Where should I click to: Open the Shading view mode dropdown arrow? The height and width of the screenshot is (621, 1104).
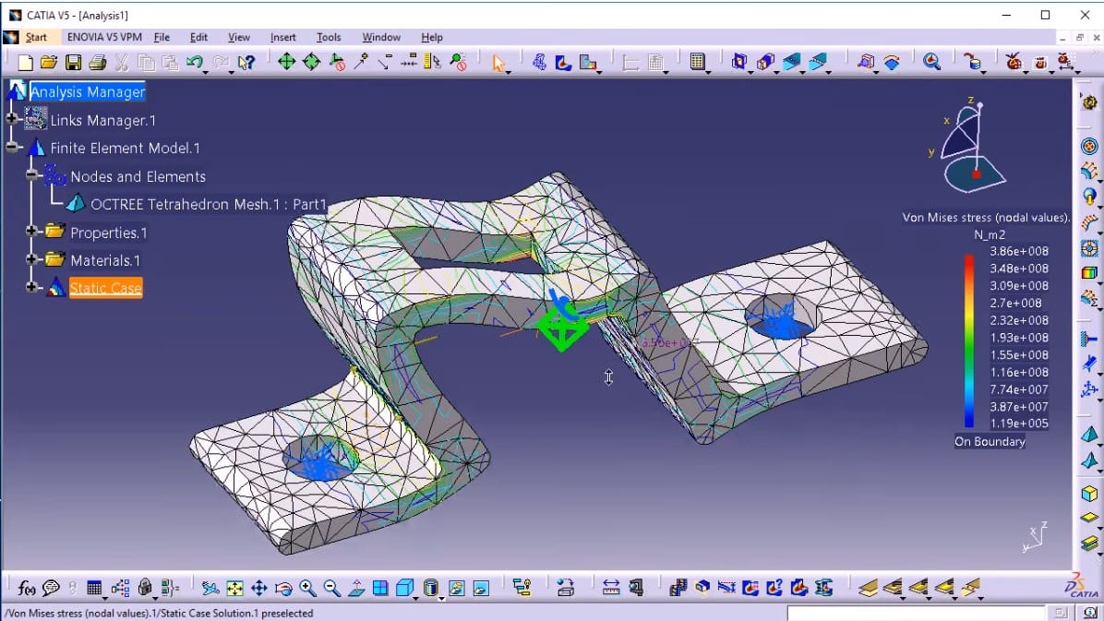[x=440, y=597]
